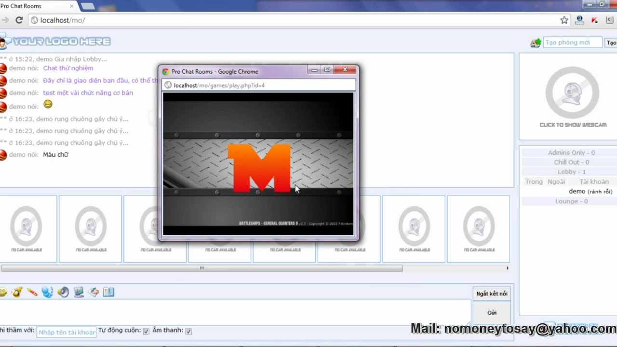The width and height of the screenshot is (617, 347).
Task: Focus the 'Tạo phòng mới' input field
Action: (573, 43)
